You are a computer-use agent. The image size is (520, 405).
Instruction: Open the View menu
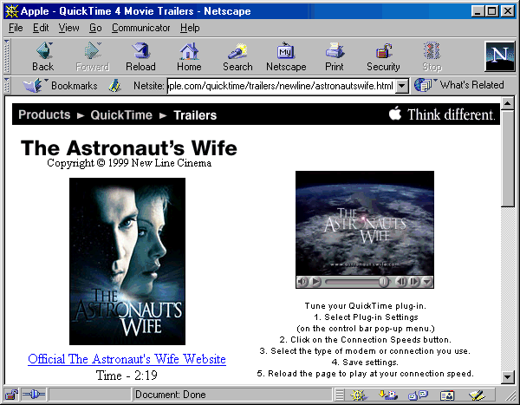pos(68,28)
